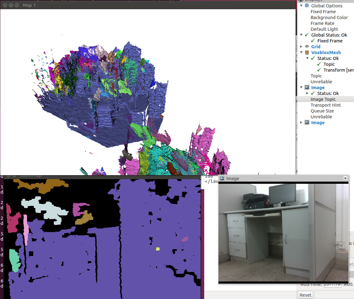Image resolution: width=354 pixels, height=299 pixels.
Task: Toggle the Unreliable option under Image
Action: pos(321,116)
